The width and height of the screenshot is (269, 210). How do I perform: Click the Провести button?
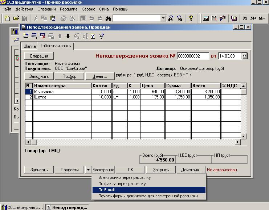click(x=69, y=169)
